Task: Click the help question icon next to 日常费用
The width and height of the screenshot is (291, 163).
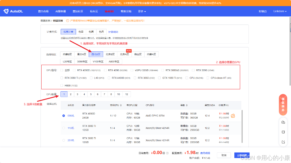Action: click(x=167, y=153)
